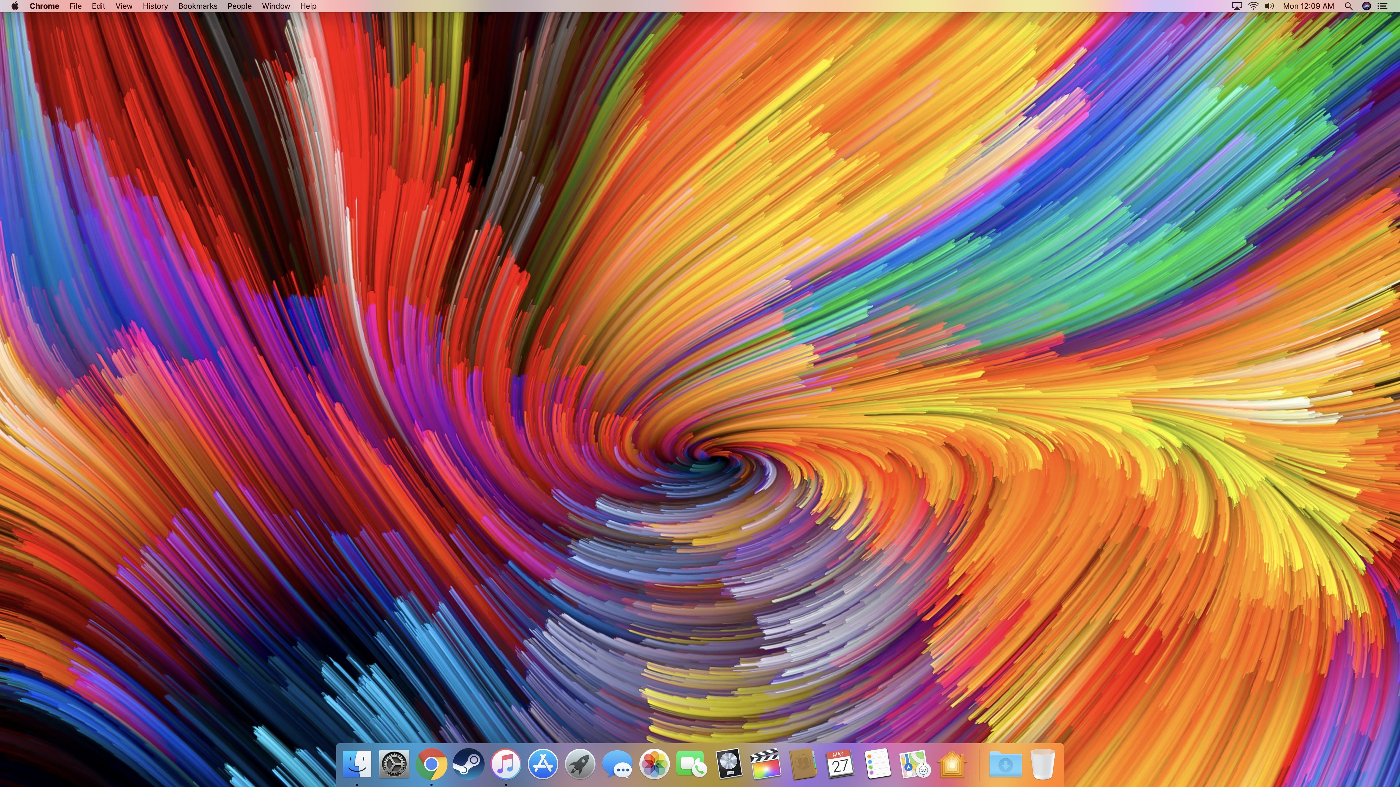Open Finder from the dock

tap(357, 764)
